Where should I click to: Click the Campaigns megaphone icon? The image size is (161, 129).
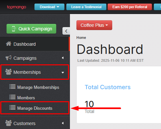coord(8,58)
